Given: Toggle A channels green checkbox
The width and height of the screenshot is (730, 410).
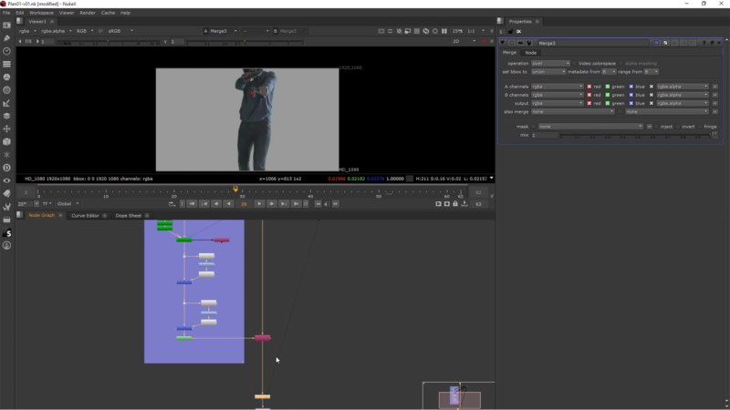Looking at the screenshot, I should tap(607, 87).
